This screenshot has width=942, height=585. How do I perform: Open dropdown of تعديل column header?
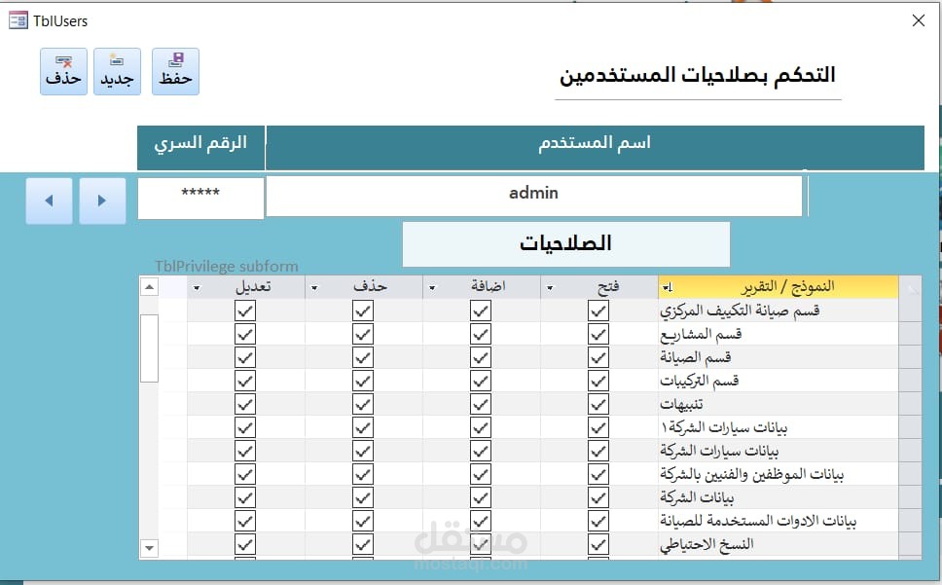click(x=197, y=288)
